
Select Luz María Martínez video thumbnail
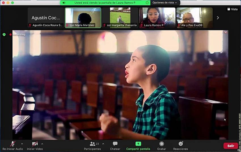pyautogui.click(x=83, y=18)
